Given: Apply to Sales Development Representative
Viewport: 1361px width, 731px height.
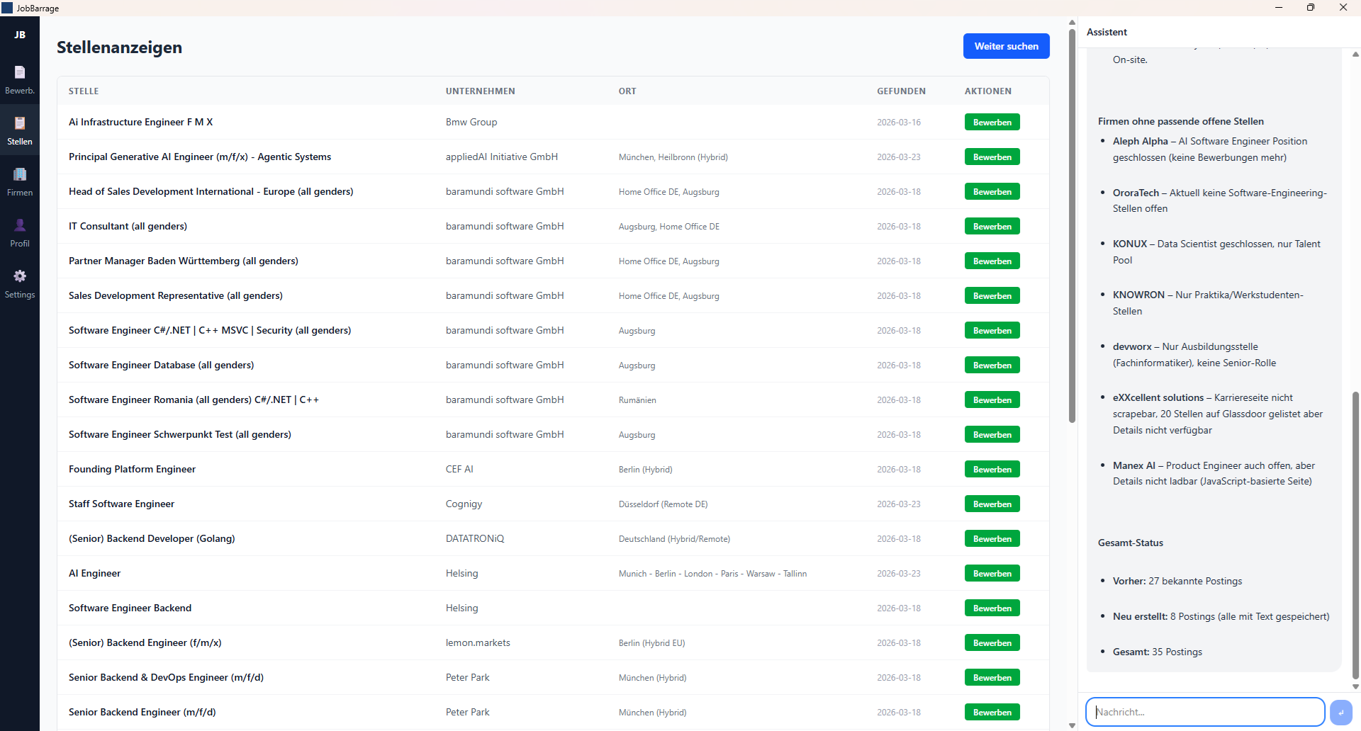Looking at the screenshot, I should coord(992,295).
